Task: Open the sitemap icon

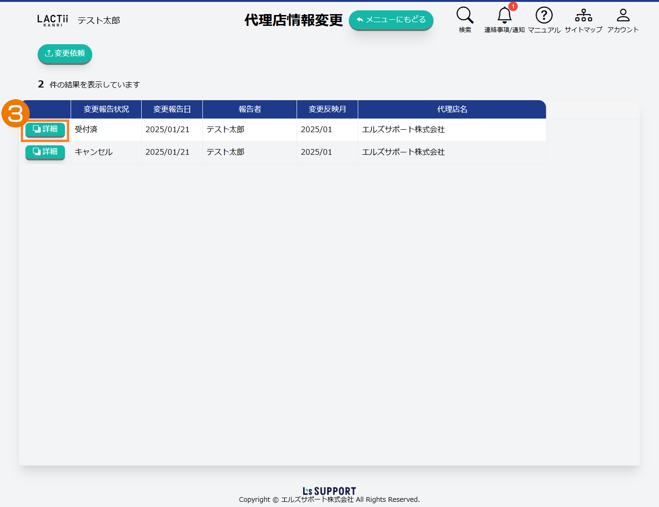Action: (583, 16)
